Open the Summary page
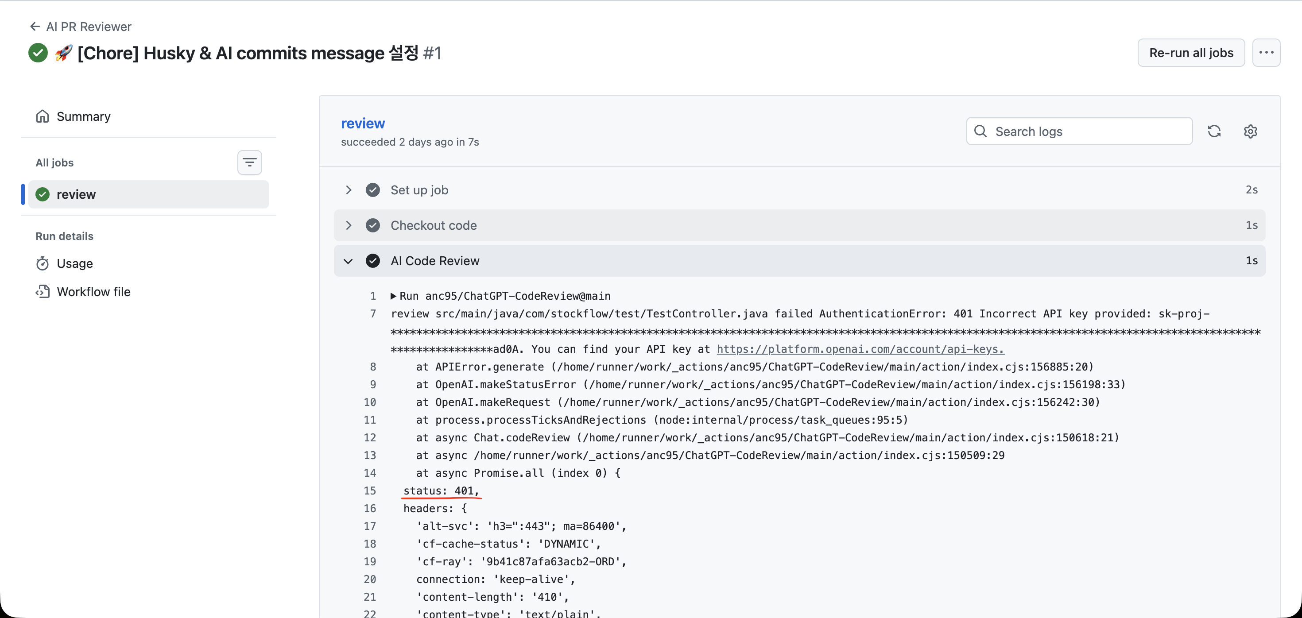This screenshot has width=1302, height=618. coord(149,116)
